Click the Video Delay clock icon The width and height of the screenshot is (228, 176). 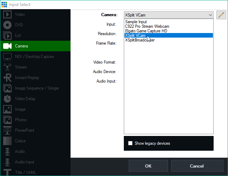[7, 99]
